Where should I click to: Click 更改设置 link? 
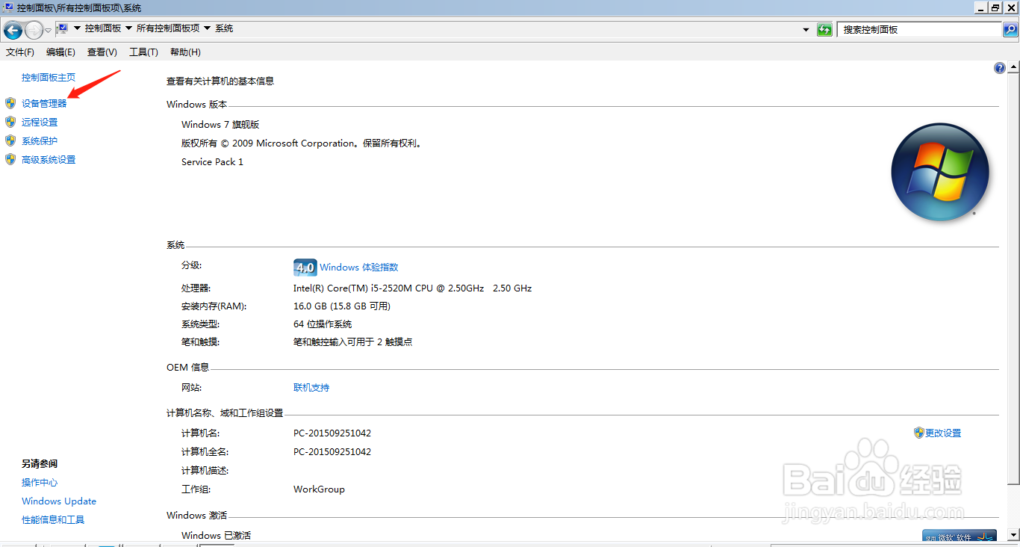(943, 433)
